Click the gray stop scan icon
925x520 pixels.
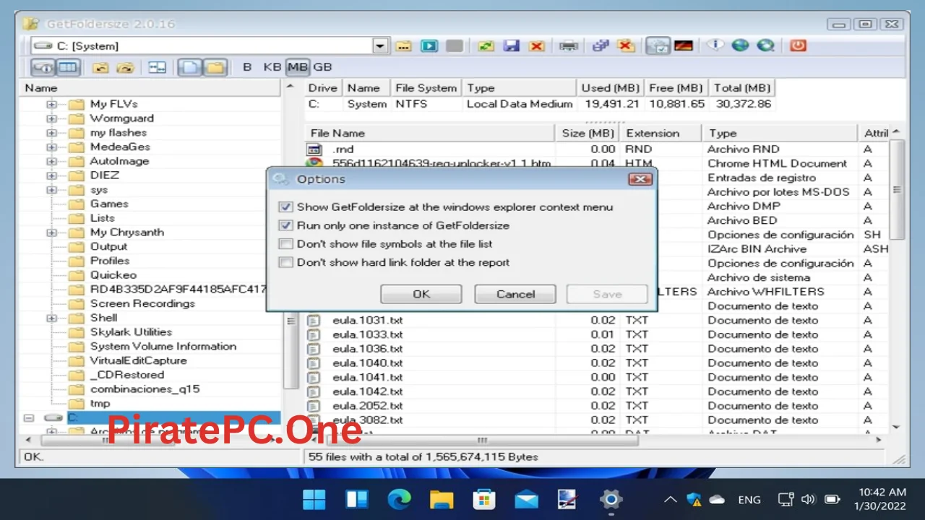click(454, 46)
